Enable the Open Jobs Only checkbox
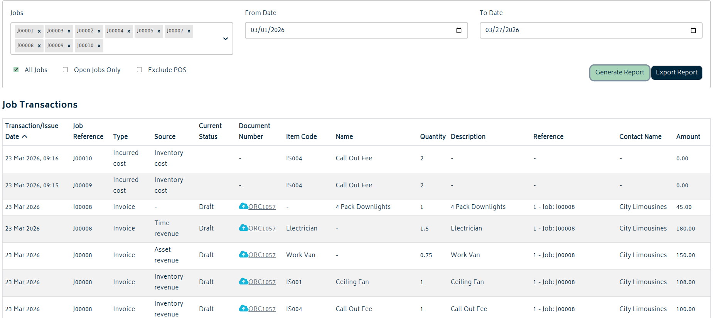Viewport: 713px width, 318px height. pos(66,70)
